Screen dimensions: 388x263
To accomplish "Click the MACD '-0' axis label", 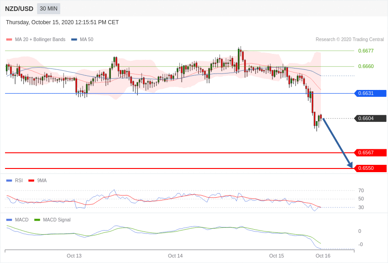I will (360, 244).
